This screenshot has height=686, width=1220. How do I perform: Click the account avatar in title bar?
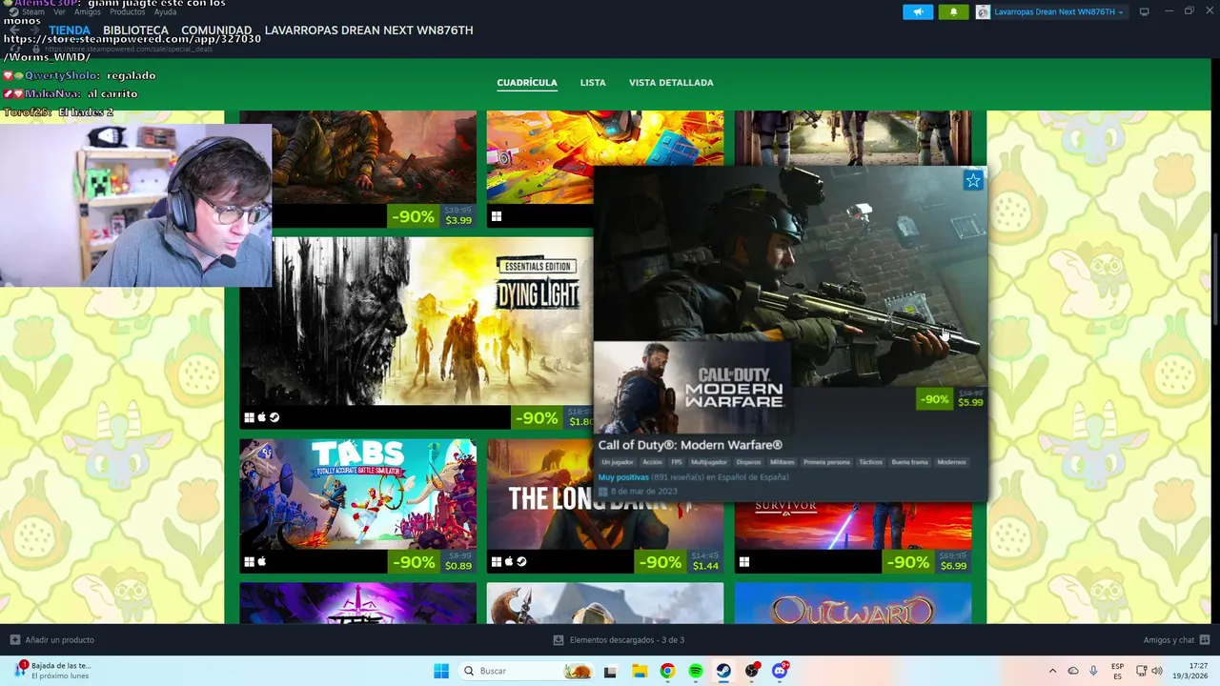983,11
